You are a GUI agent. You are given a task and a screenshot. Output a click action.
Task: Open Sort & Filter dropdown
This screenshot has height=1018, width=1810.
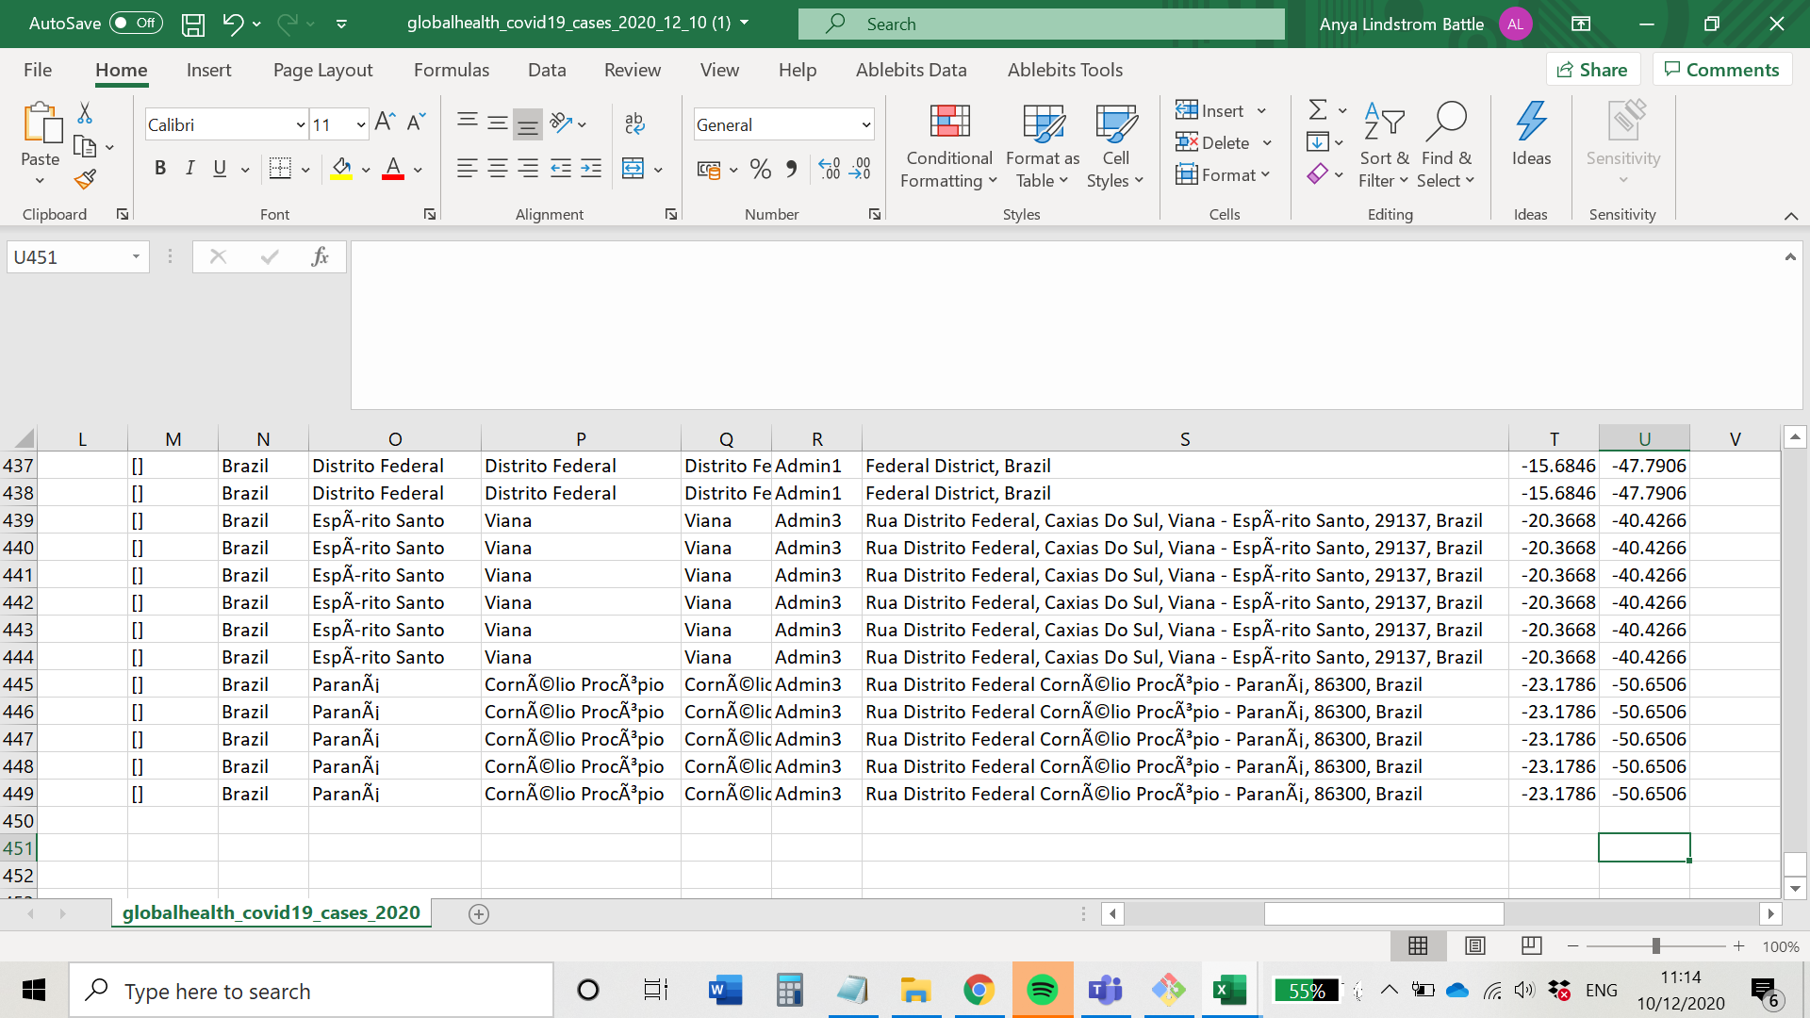[1383, 146]
